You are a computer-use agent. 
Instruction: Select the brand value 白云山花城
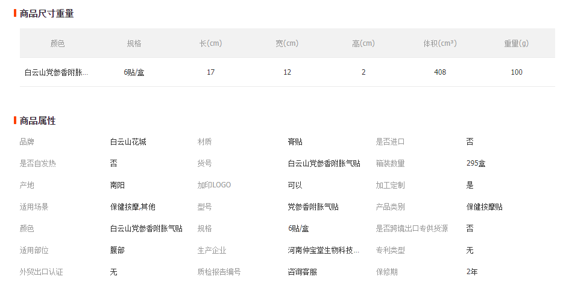(x=128, y=142)
